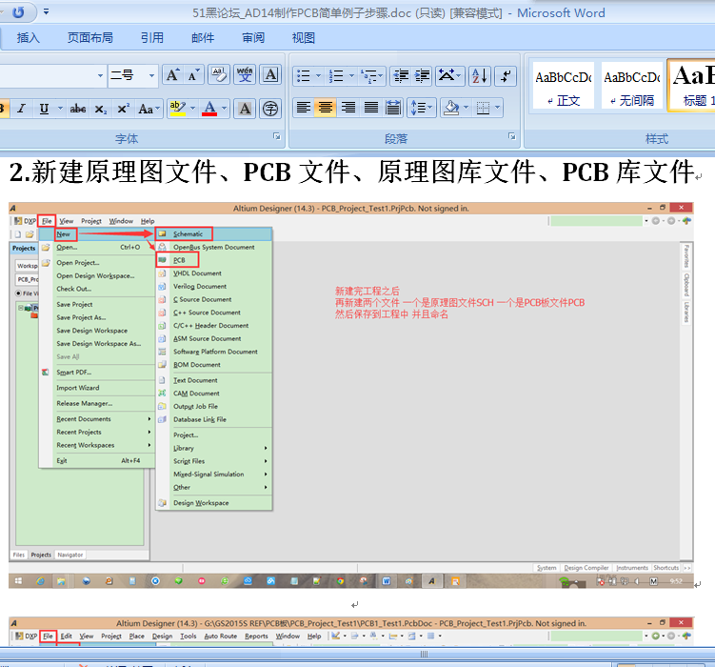
Task: Click the Sort A-Z icon
Action: coord(480,75)
